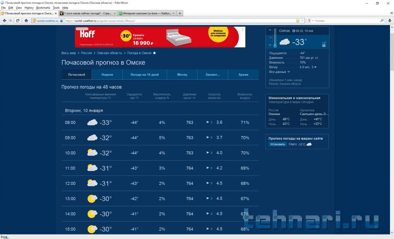
Task: Open the 'Сантьяго-дель-Э...' hottest location link
Action: [x=314, y=114]
